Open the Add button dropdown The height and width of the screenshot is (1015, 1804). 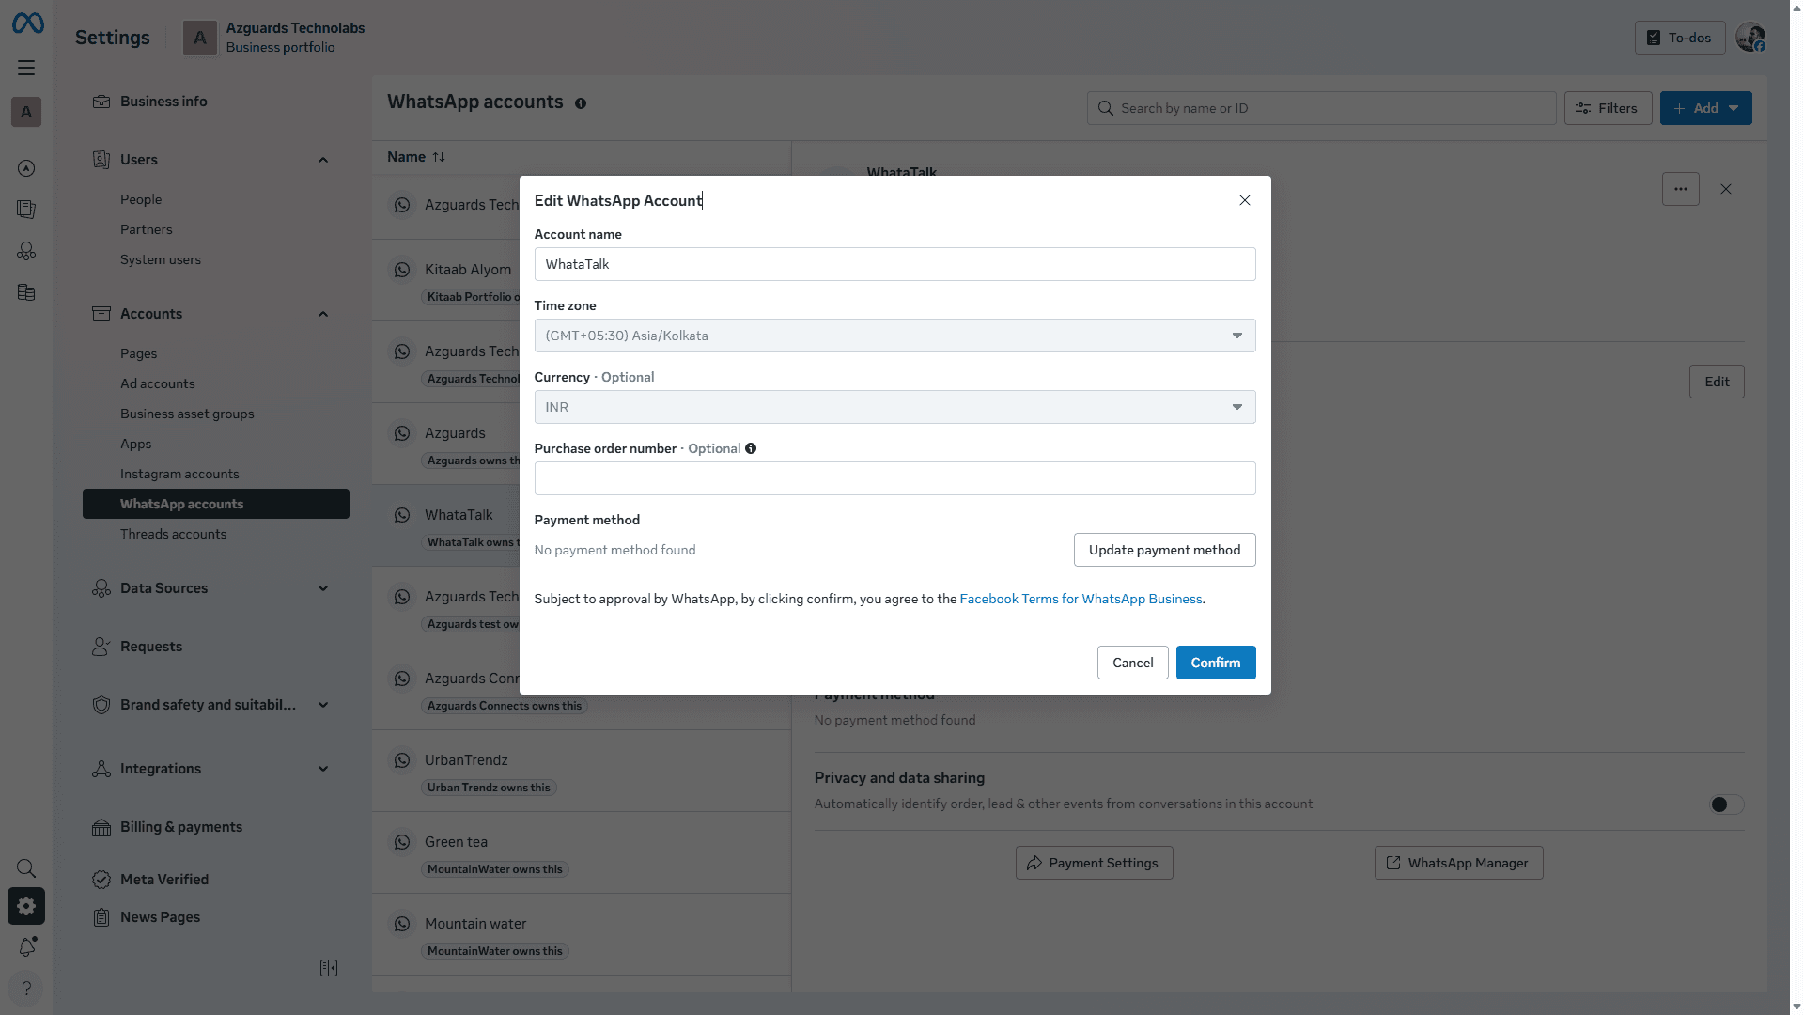click(x=1705, y=108)
